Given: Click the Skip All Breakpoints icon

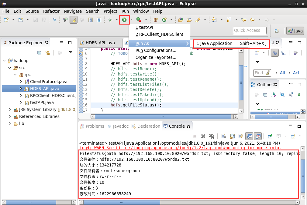Looking at the screenshot, I should click(54, 20).
